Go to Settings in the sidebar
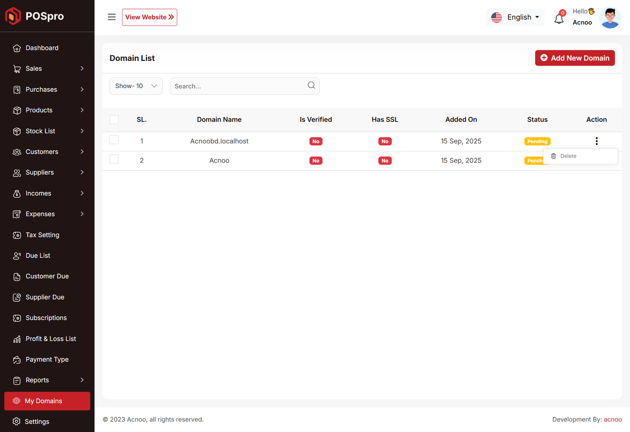The image size is (630, 432). (37, 421)
